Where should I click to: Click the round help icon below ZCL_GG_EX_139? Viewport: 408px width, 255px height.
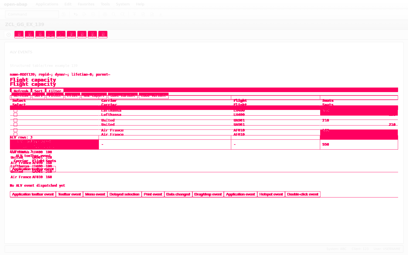[x=8, y=35]
